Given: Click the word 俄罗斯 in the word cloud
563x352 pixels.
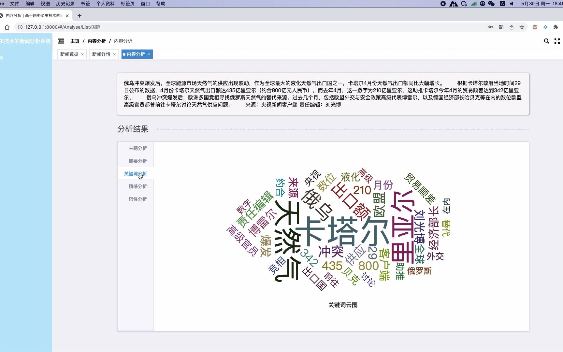Looking at the screenshot, I should click(419, 271).
